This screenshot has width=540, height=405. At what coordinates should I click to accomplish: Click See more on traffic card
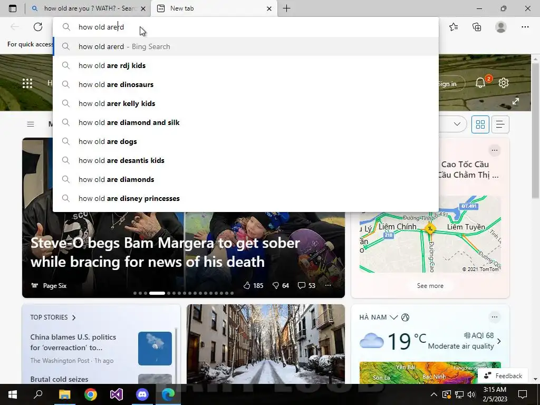[x=430, y=285]
